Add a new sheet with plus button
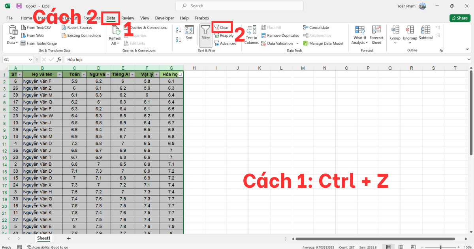This screenshot has width=474, height=249. point(69,239)
